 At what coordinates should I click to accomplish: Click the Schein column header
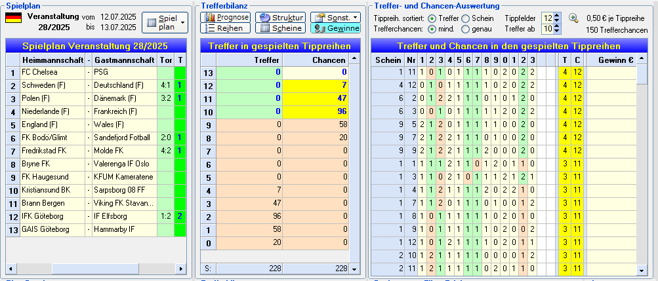(388, 60)
